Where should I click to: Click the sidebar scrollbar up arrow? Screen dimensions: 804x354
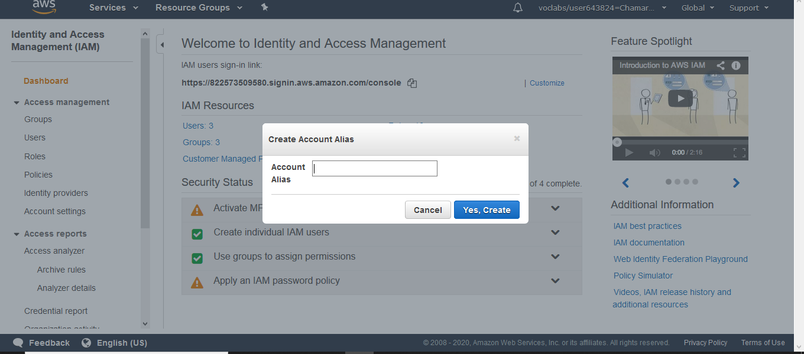point(145,34)
